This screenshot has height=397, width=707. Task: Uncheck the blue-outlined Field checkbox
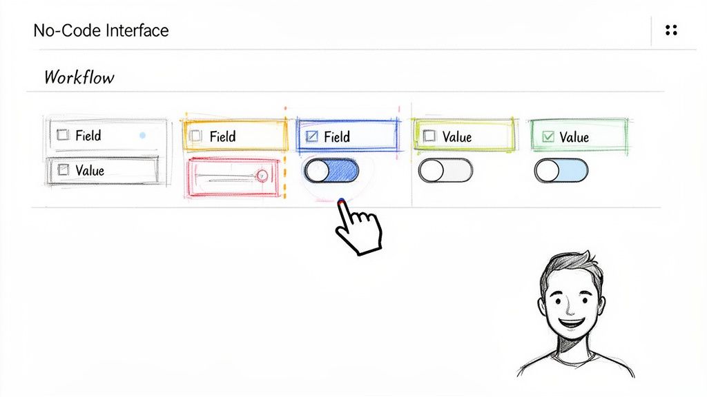[x=311, y=136]
